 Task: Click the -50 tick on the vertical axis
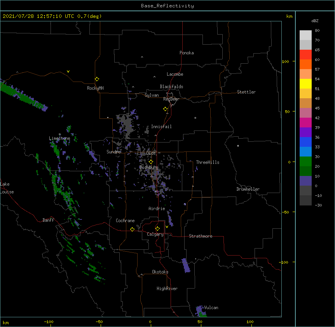coord(285,212)
